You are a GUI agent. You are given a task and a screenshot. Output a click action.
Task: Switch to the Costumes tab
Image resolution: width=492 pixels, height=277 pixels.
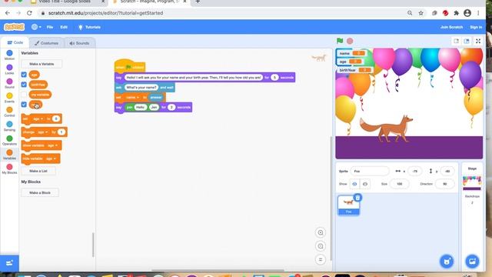point(46,43)
